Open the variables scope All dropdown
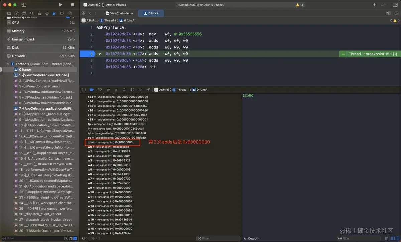The image size is (401, 242). click(85, 238)
